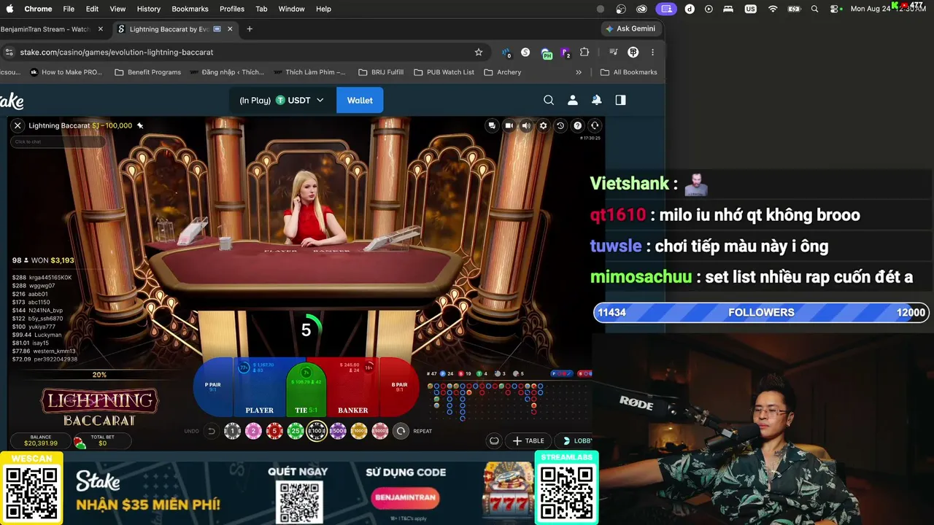Open the Stake Wallet
The image size is (934, 525).
click(360, 100)
